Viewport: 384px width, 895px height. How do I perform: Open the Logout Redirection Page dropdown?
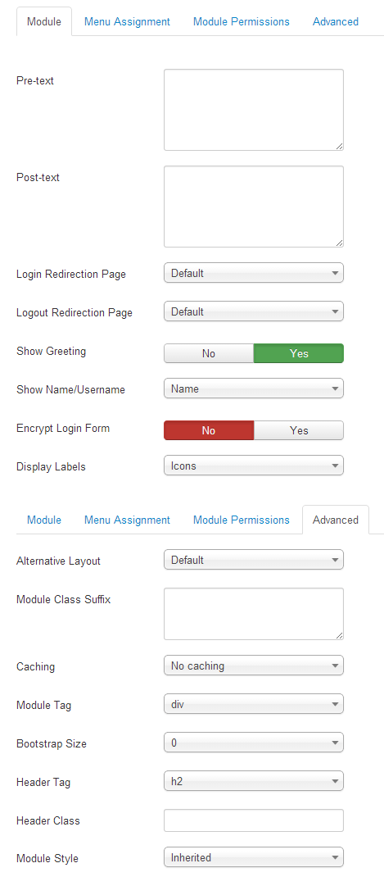click(x=254, y=311)
